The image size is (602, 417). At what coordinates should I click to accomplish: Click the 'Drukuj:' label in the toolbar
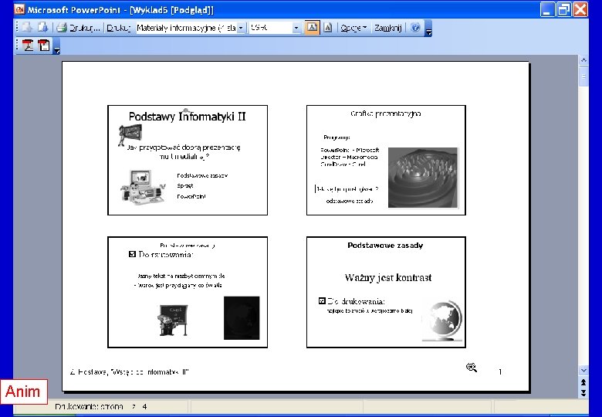coord(118,28)
